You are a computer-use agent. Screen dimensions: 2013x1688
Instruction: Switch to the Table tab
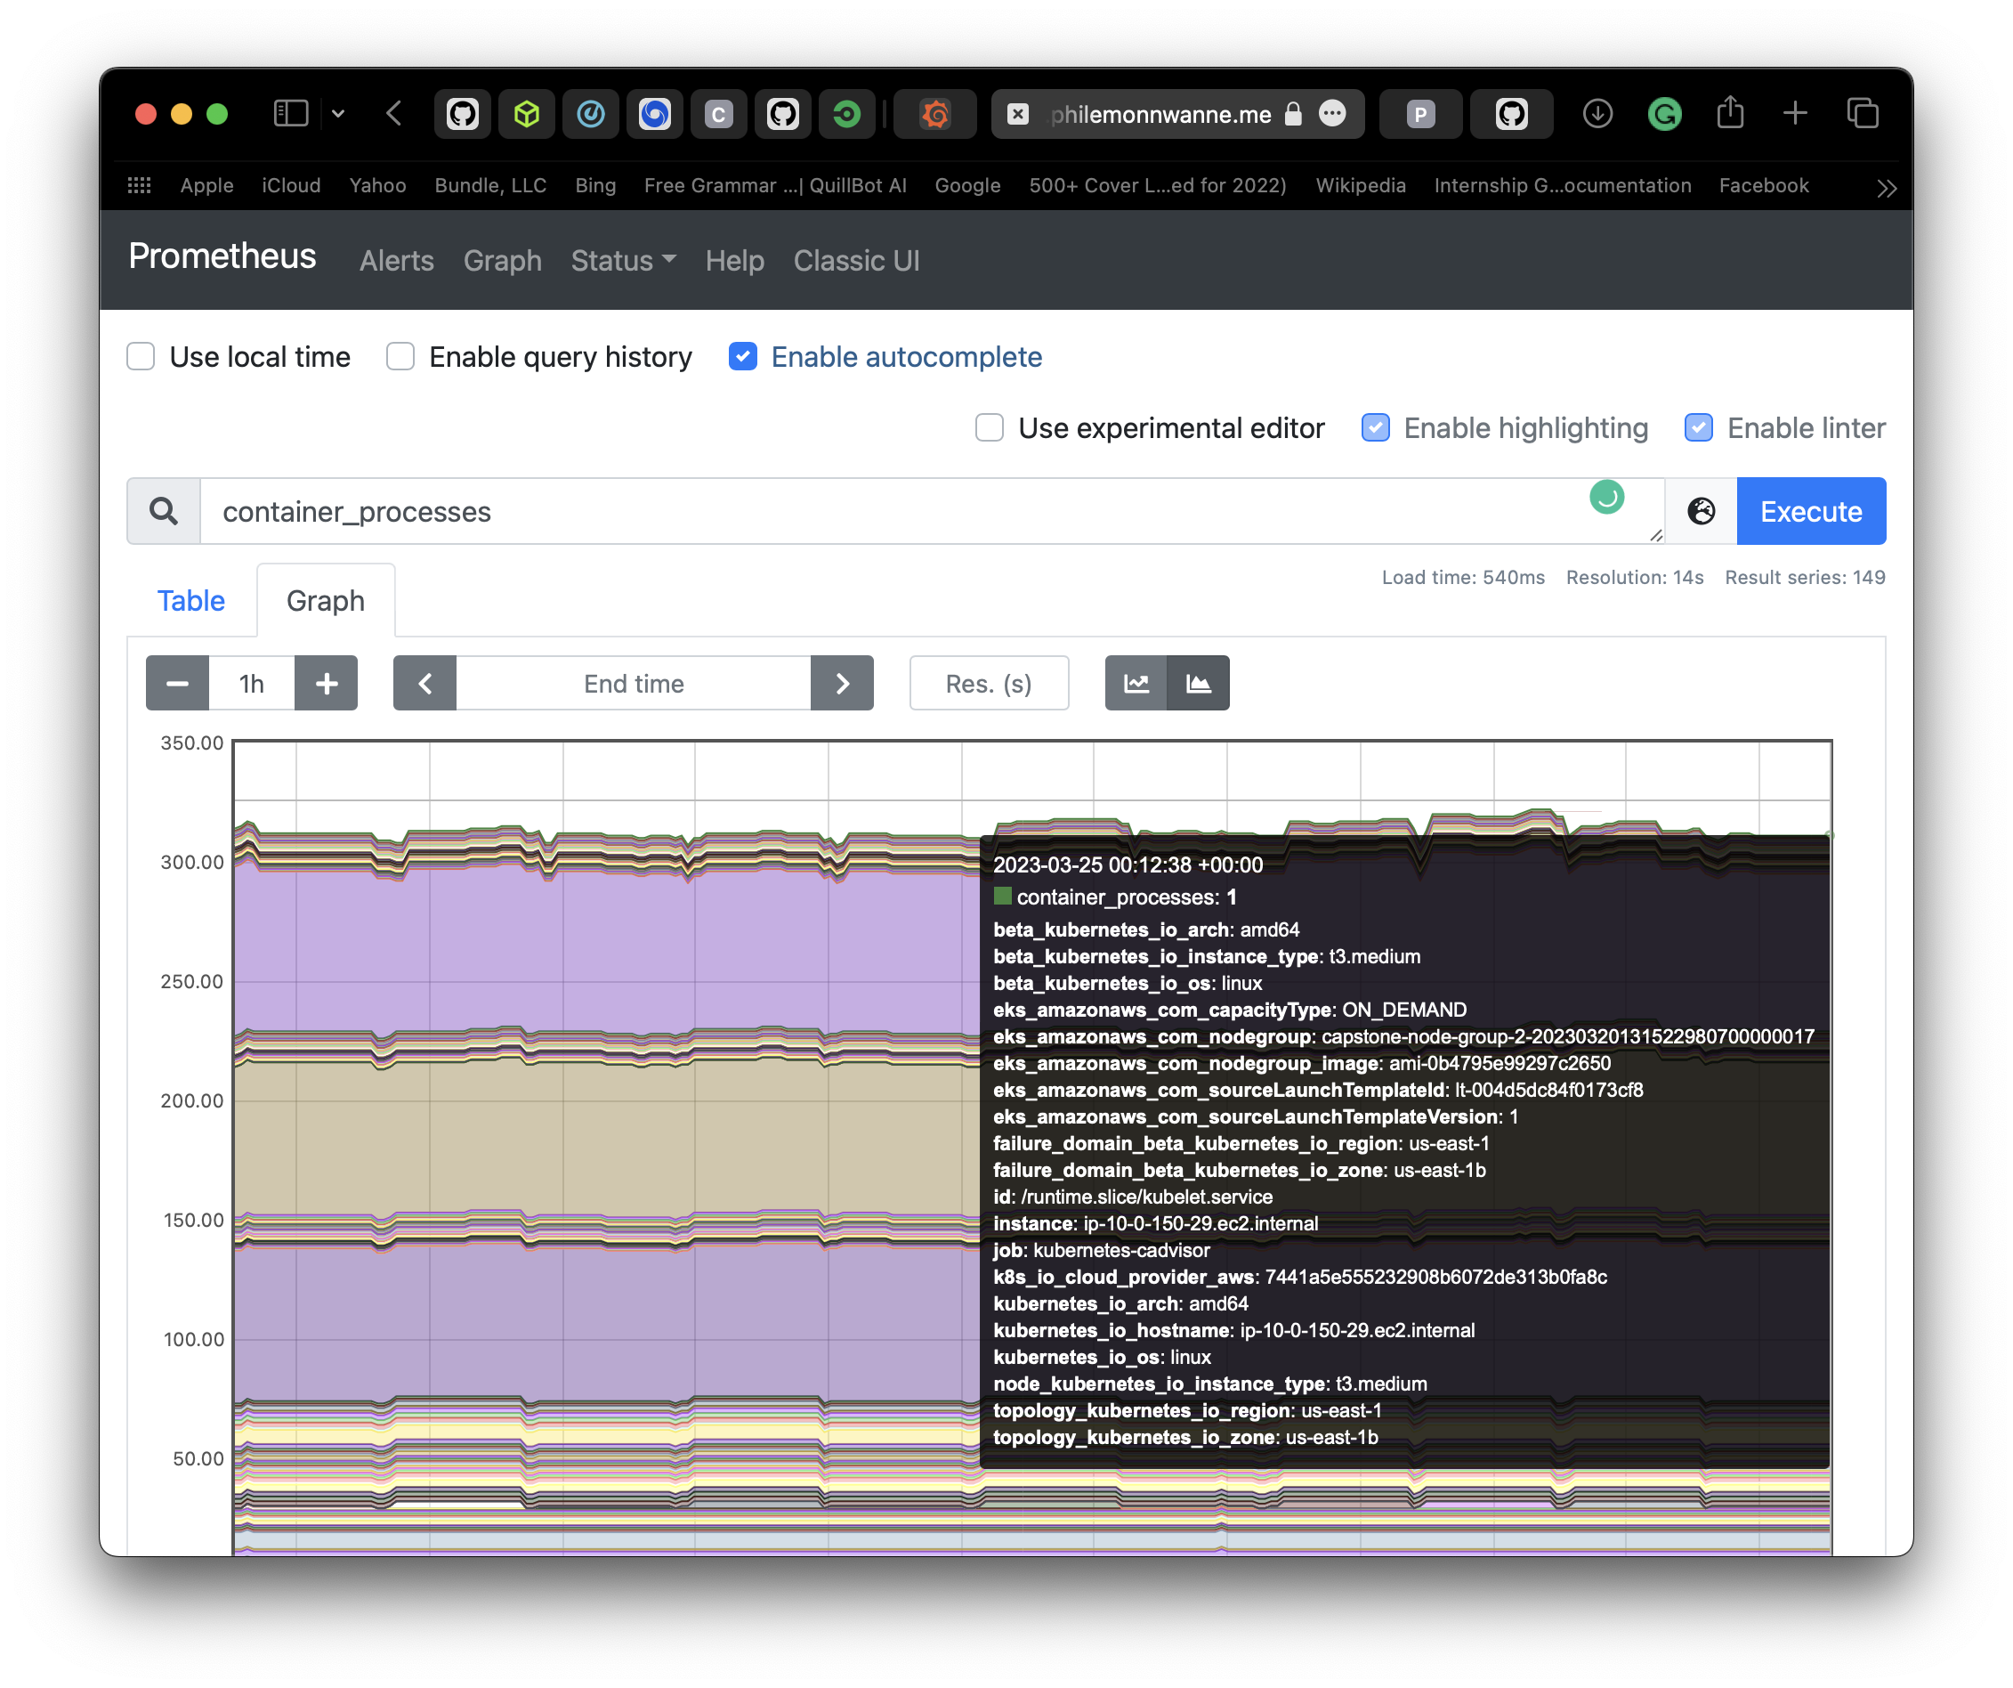pos(190,600)
